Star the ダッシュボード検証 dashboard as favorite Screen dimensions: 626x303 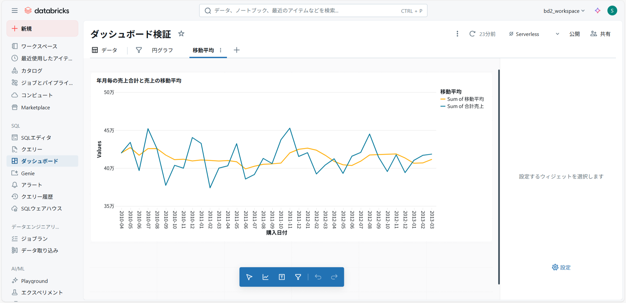(181, 34)
